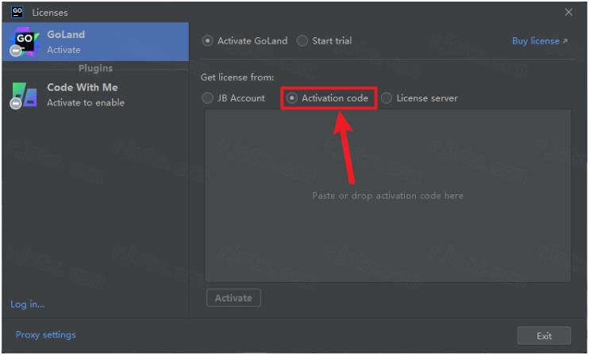This screenshot has height=355, width=589.
Task: Click the 'Licenses' window title text
Action: click(x=50, y=13)
